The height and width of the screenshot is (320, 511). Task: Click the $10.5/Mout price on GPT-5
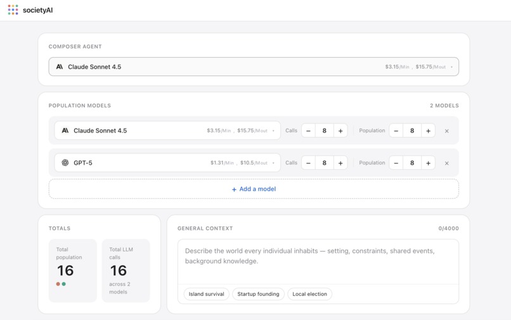pos(254,163)
